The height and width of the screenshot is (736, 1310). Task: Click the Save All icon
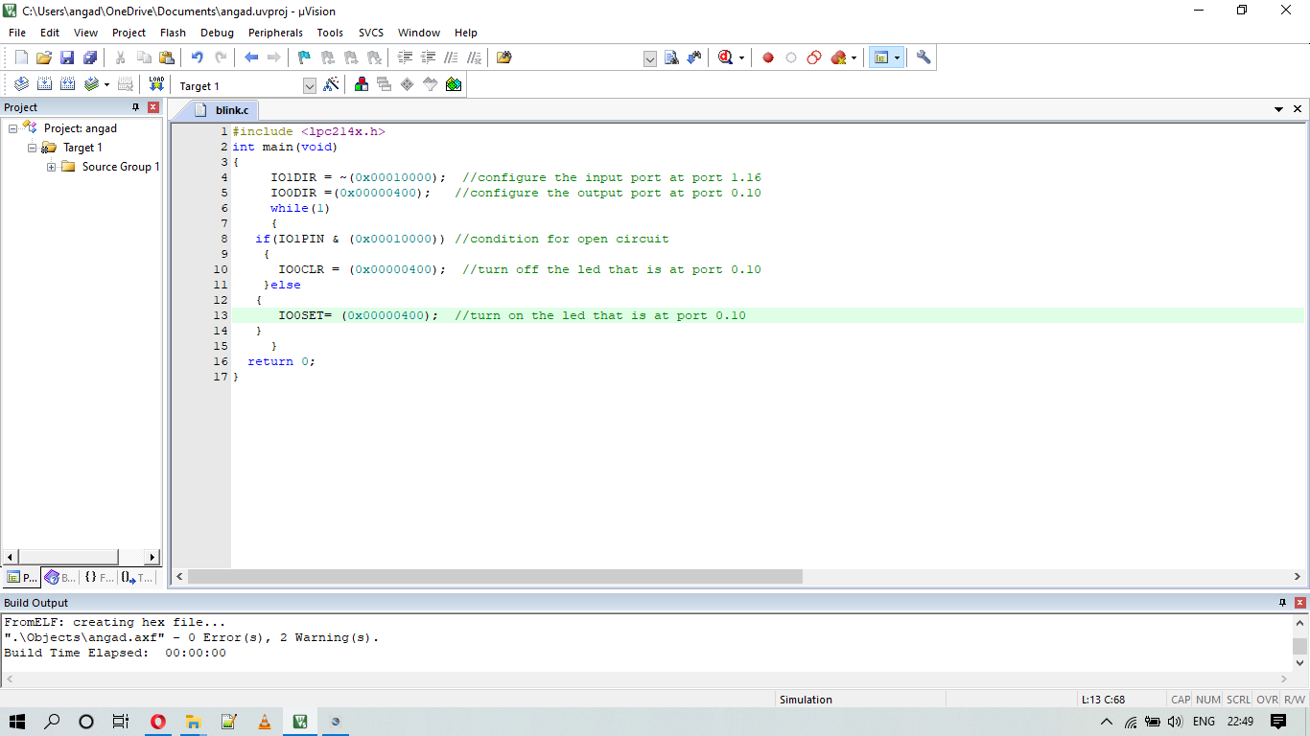pos(89,57)
